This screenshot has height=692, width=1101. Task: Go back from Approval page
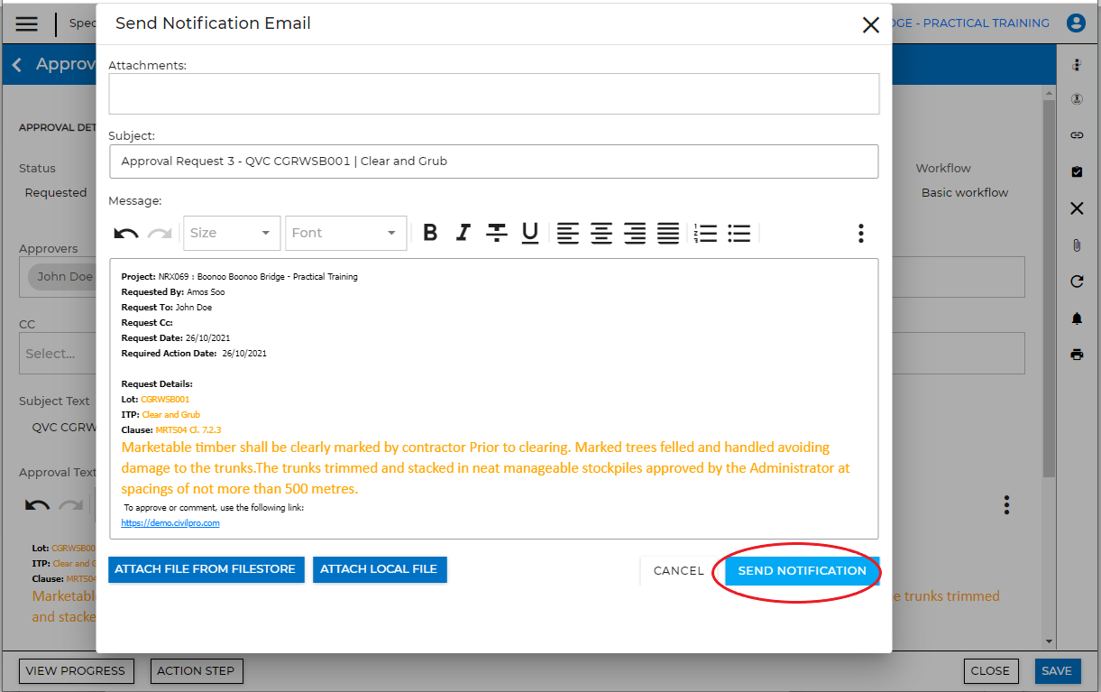click(17, 65)
